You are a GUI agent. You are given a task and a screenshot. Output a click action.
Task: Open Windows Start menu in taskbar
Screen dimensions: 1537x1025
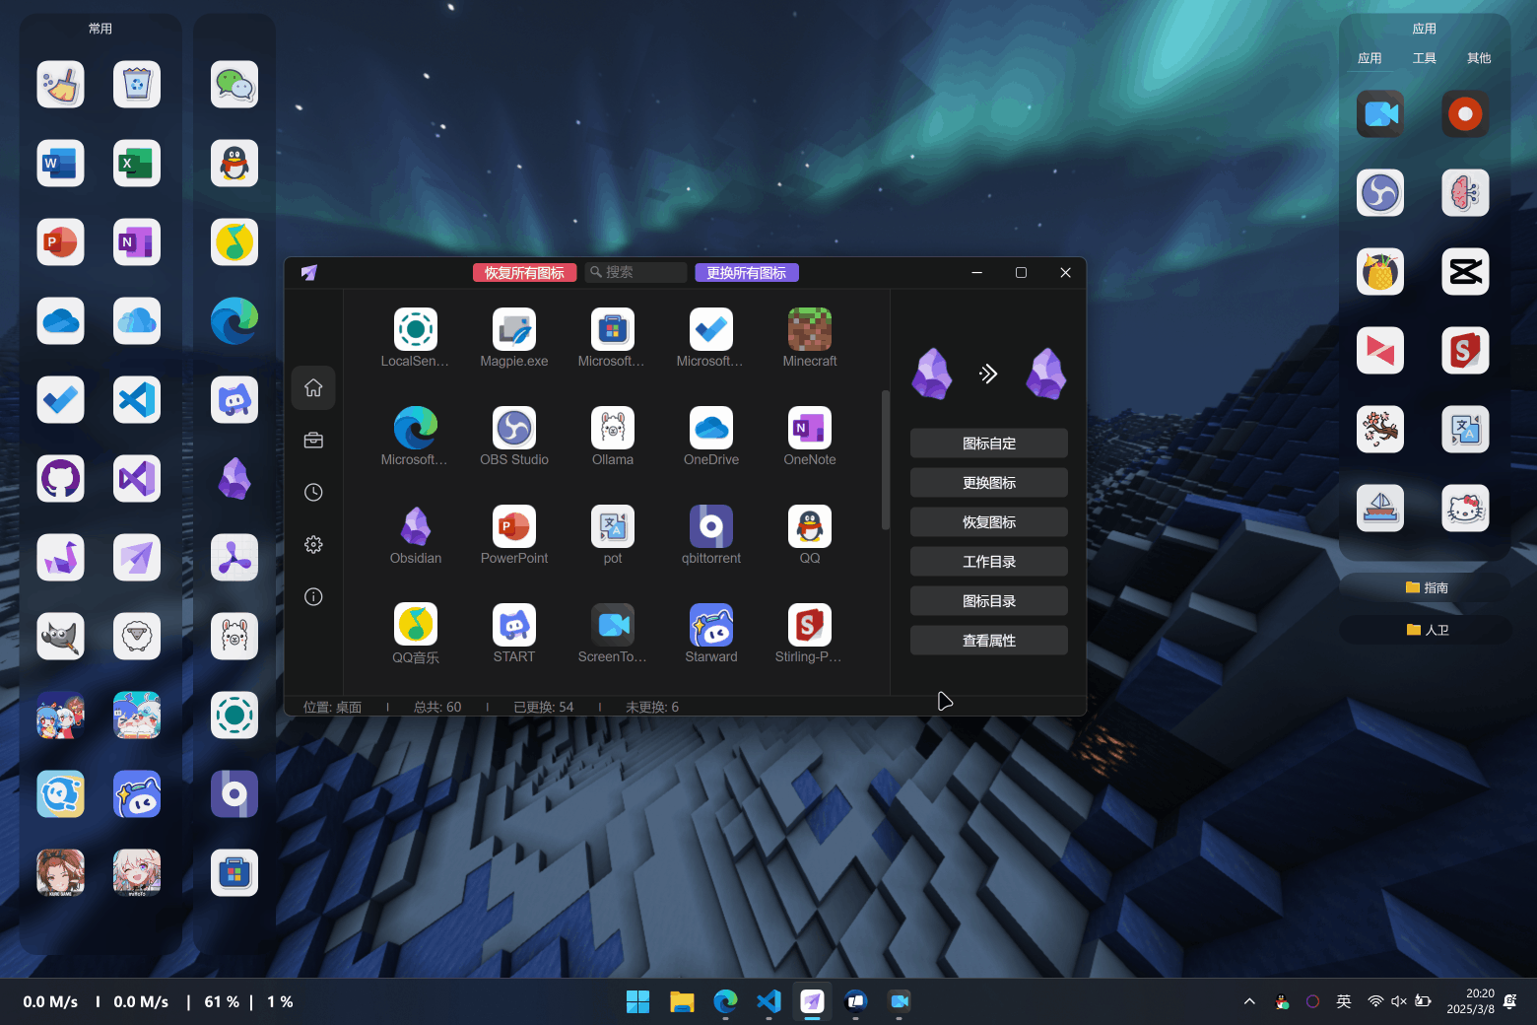click(x=637, y=1002)
